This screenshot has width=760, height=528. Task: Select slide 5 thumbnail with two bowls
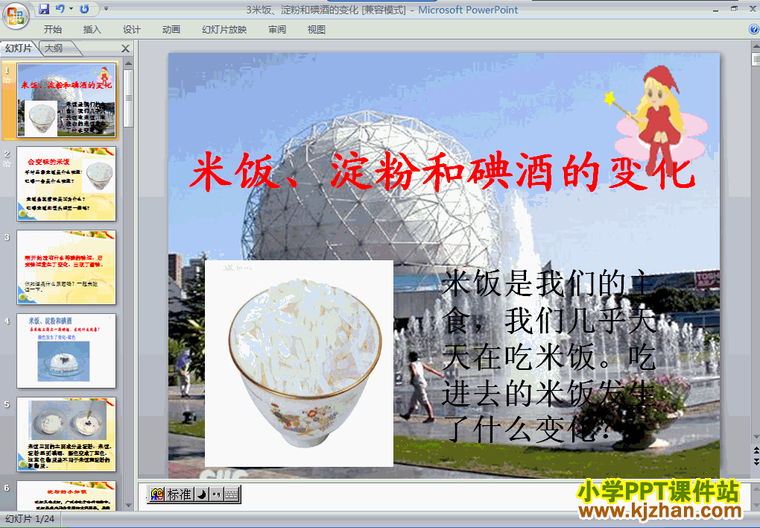point(67,434)
